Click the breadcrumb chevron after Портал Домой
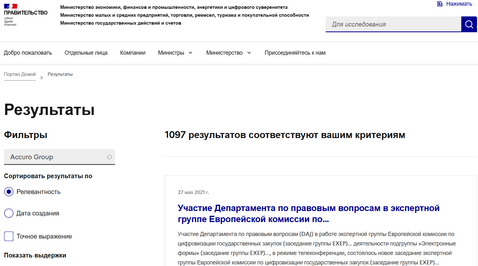478x266 pixels. (41, 77)
